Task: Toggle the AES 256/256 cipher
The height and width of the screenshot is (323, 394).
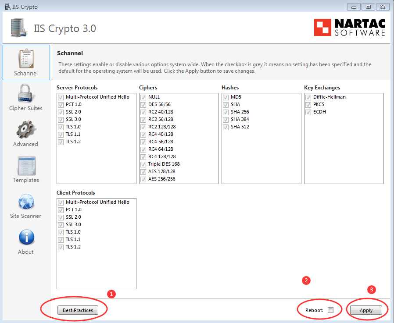Action: (x=143, y=179)
